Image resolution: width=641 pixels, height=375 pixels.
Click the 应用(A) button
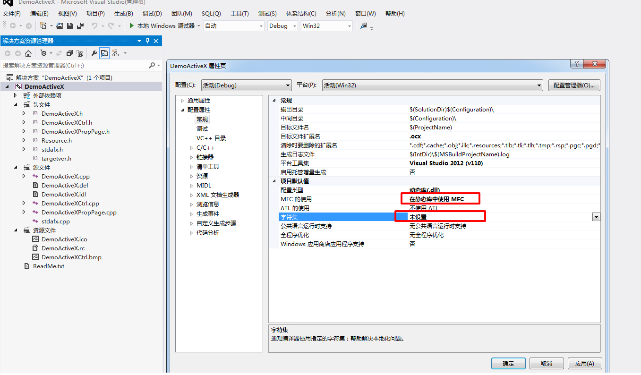coord(585,363)
